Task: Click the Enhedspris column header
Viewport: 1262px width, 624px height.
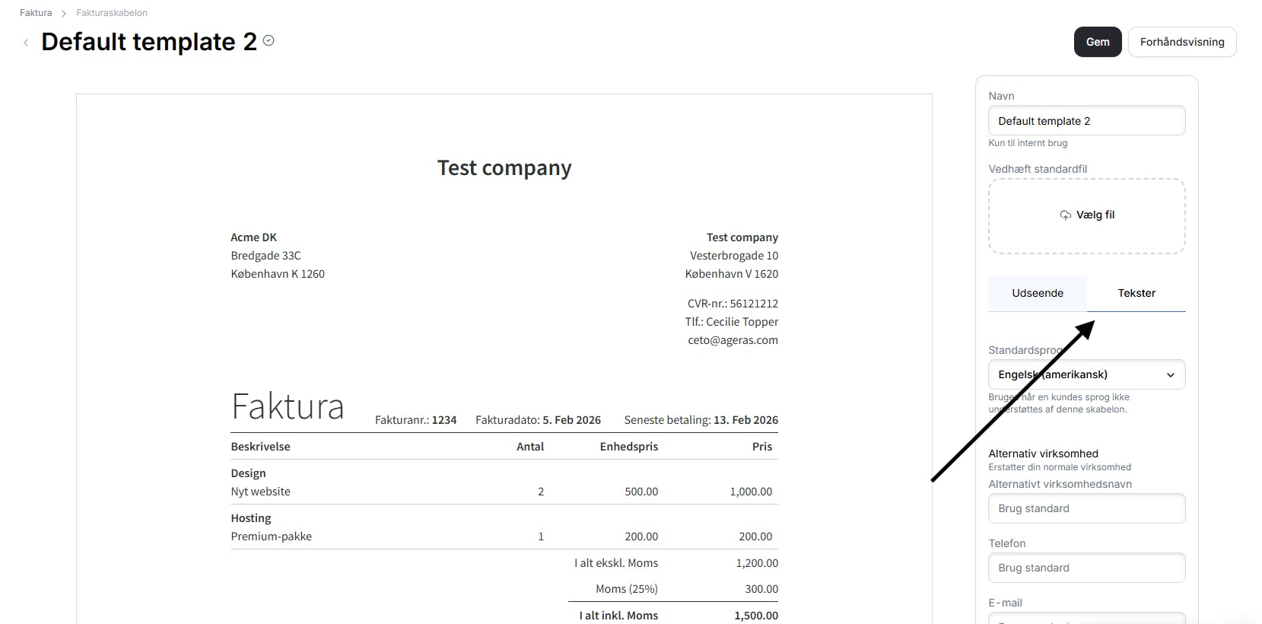Action: pyautogui.click(x=629, y=447)
